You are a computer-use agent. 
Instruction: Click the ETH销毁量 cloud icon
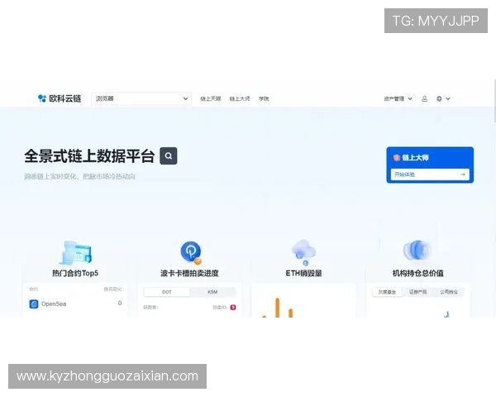coord(303,252)
